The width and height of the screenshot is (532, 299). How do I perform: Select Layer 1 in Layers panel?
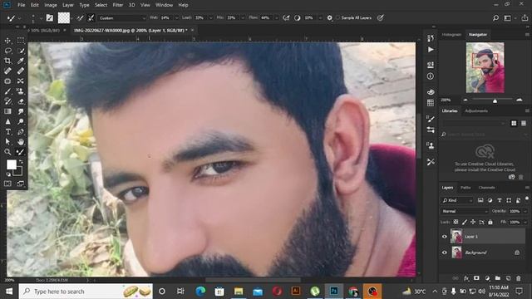click(487, 237)
